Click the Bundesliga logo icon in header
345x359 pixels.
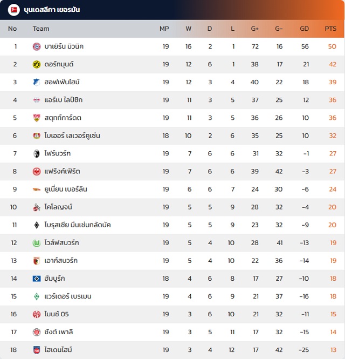pos(13,10)
